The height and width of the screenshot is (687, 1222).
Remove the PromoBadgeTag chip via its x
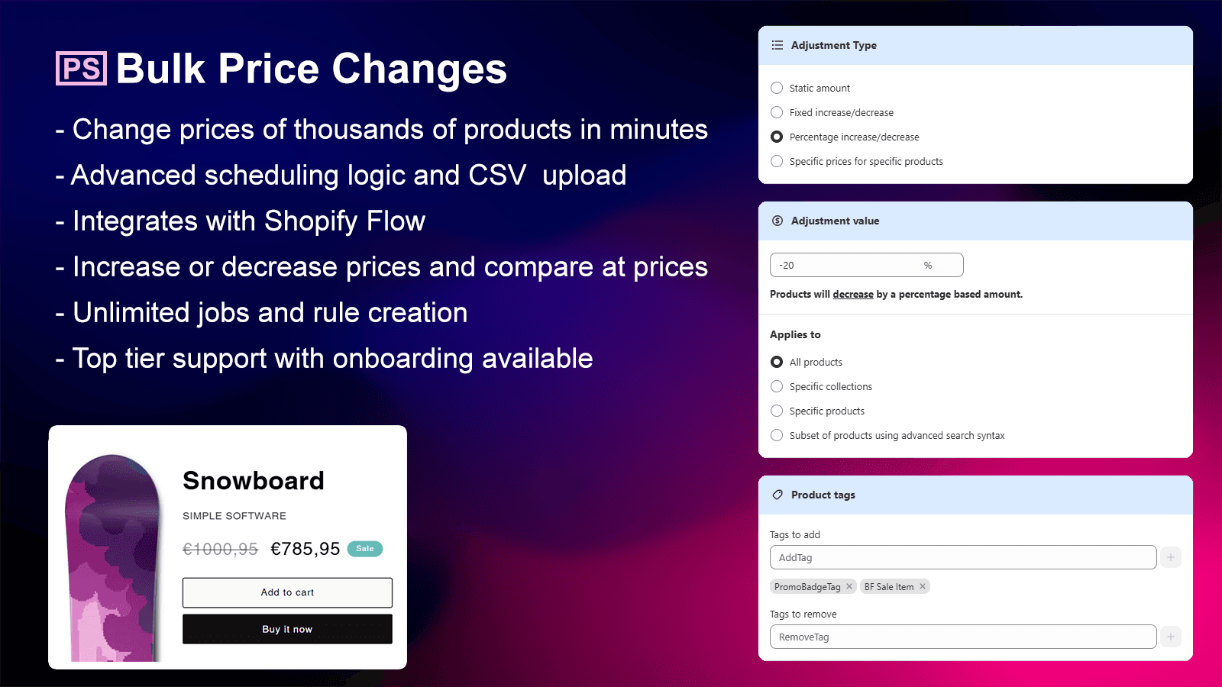[x=850, y=586]
